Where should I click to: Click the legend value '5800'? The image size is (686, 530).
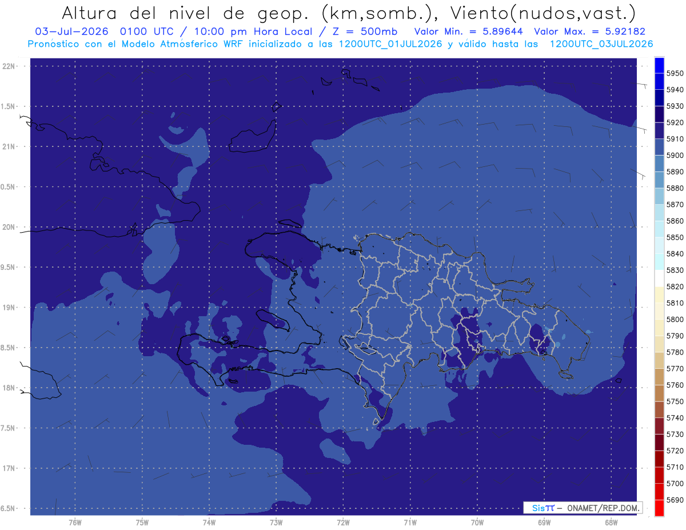coord(674,319)
